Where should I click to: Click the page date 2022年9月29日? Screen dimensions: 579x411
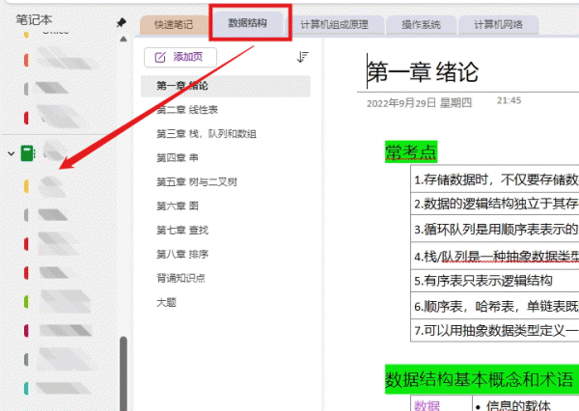tap(401, 103)
